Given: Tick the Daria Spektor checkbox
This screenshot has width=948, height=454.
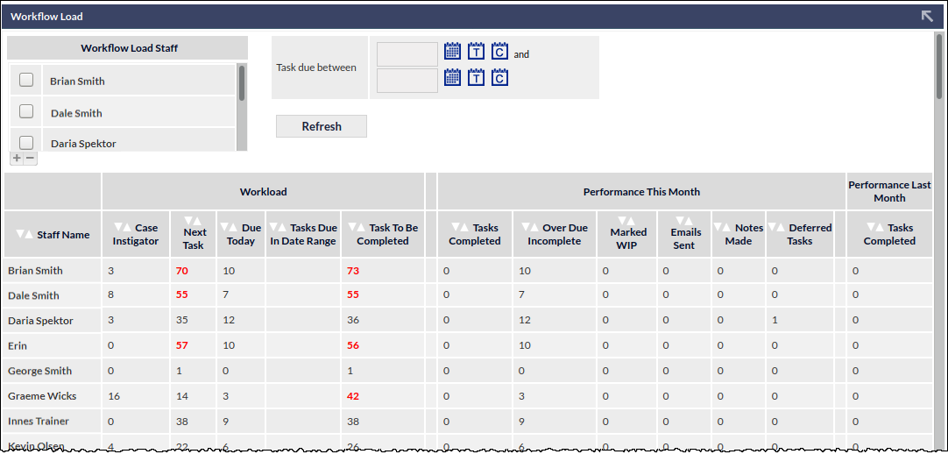Looking at the screenshot, I should 26,143.
